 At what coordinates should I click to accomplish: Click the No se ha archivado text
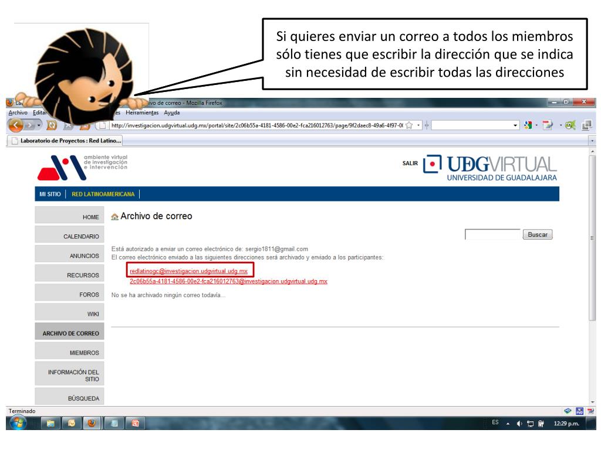click(x=168, y=295)
